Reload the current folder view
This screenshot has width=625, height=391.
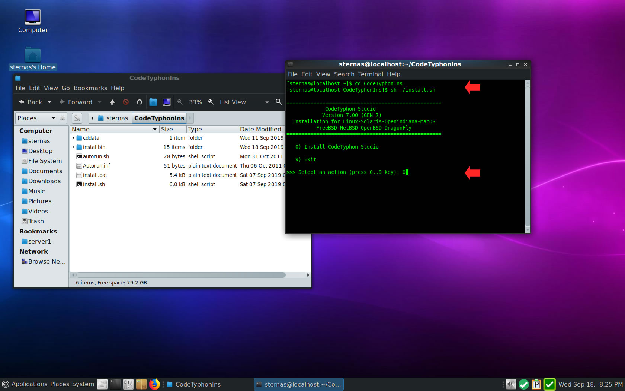point(139,102)
